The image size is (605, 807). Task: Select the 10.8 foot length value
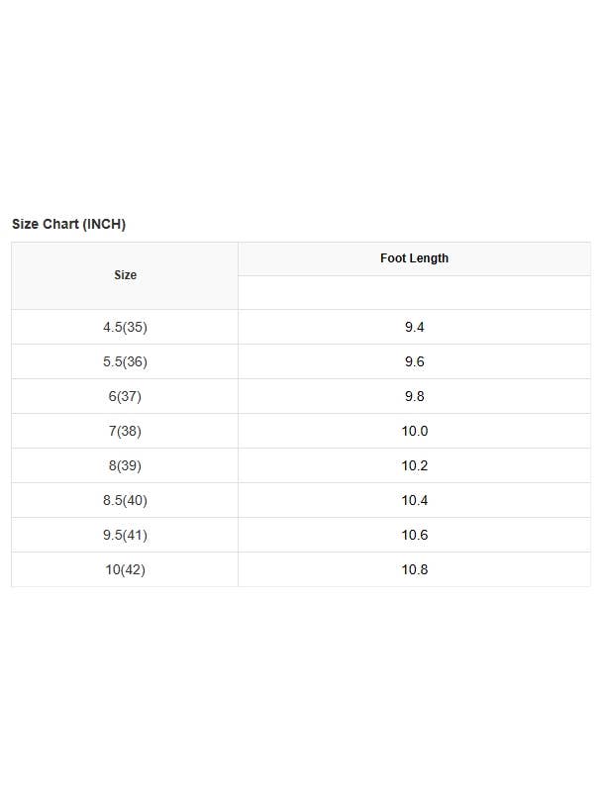click(x=414, y=569)
